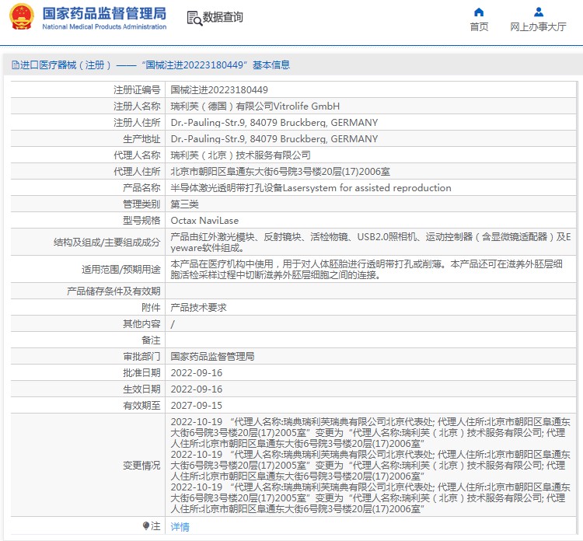Click the 结构及组成/主要组成成分 label
583x541 pixels.
pos(107,243)
